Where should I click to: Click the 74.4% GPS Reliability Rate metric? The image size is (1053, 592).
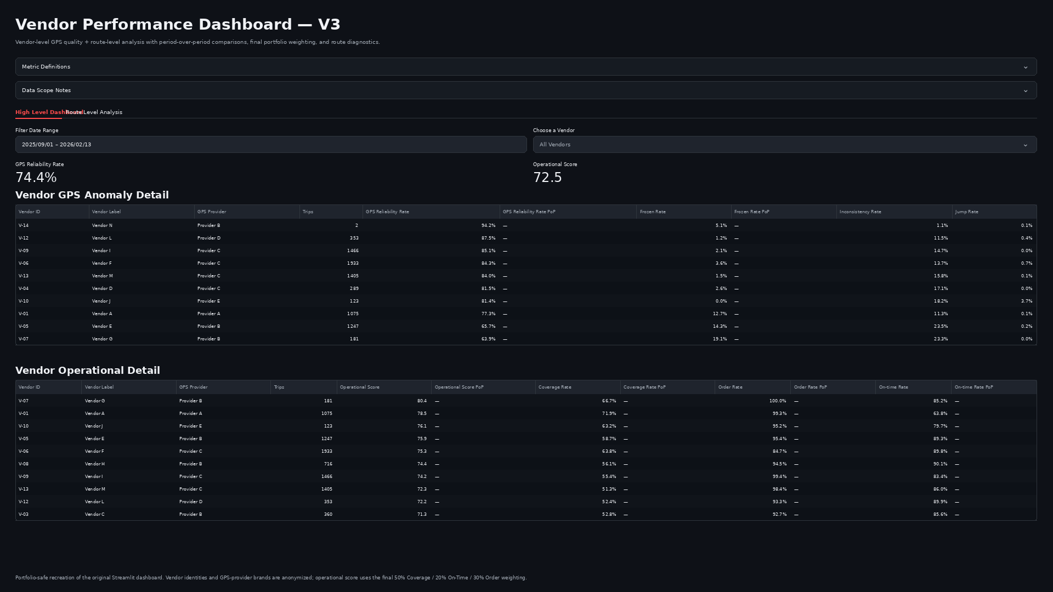36,178
